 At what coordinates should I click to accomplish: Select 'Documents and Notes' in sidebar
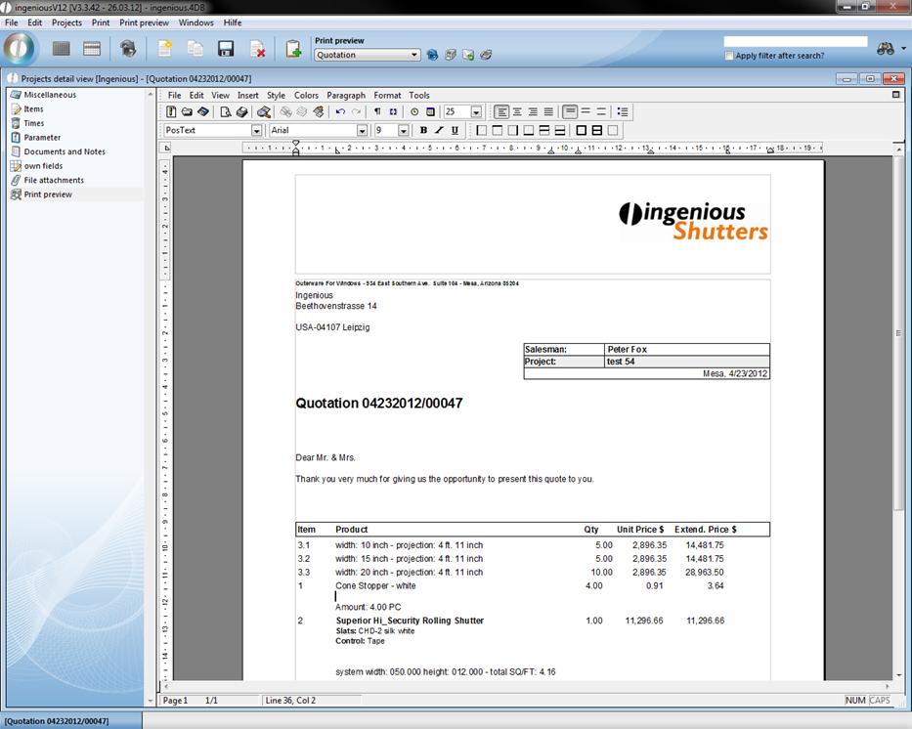[65, 151]
